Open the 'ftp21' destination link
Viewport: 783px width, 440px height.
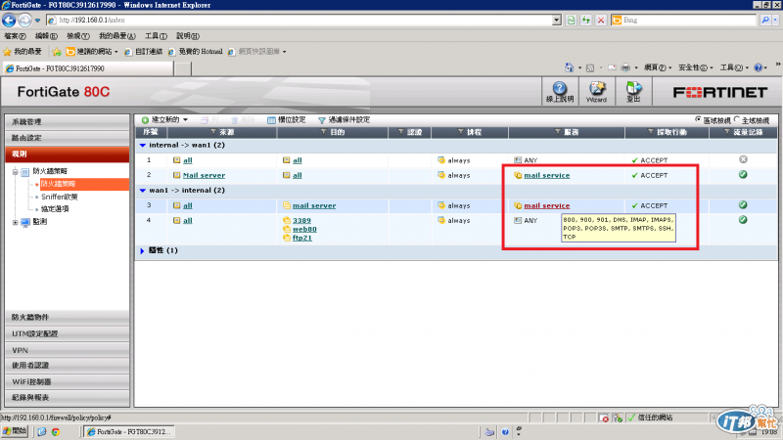(x=302, y=238)
